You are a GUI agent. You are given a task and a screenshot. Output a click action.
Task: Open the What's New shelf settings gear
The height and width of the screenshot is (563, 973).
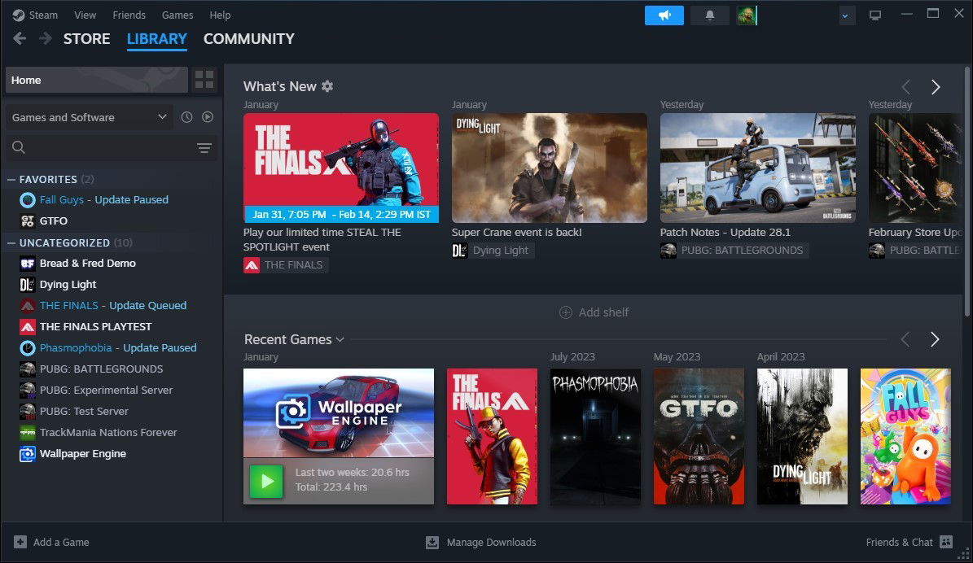coord(327,86)
